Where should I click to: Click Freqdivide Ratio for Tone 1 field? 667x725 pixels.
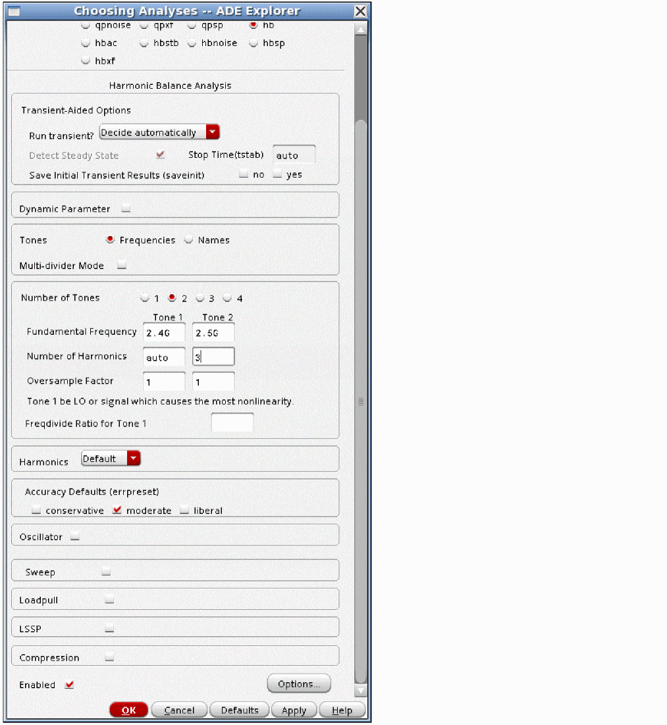(232, 422)
